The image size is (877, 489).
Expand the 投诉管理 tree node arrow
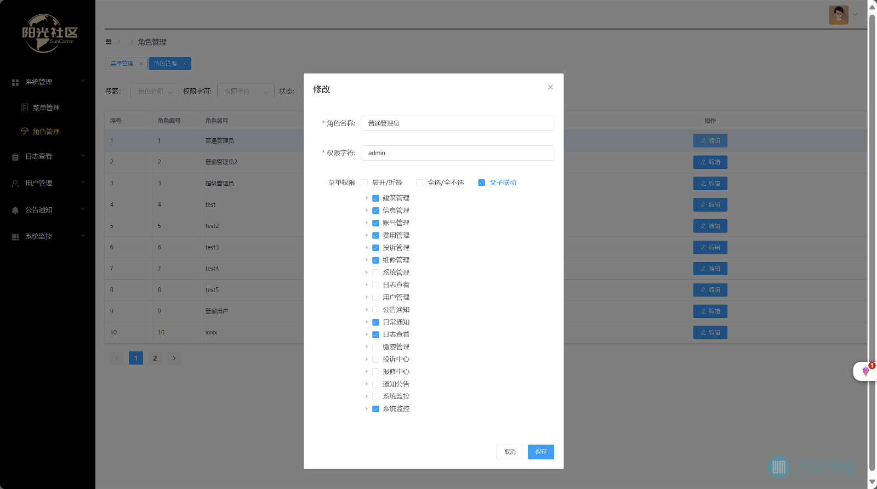[x=367, y=248]
